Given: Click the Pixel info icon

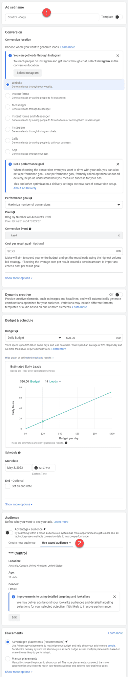Looking at the screenshot, I should click(14, 212).
